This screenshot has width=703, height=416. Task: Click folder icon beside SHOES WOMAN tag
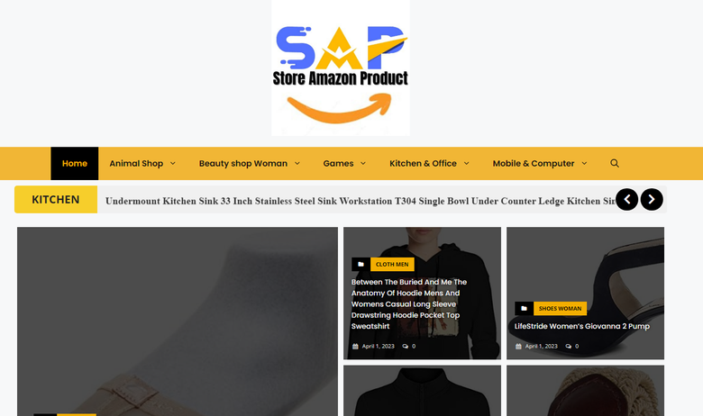524,308
